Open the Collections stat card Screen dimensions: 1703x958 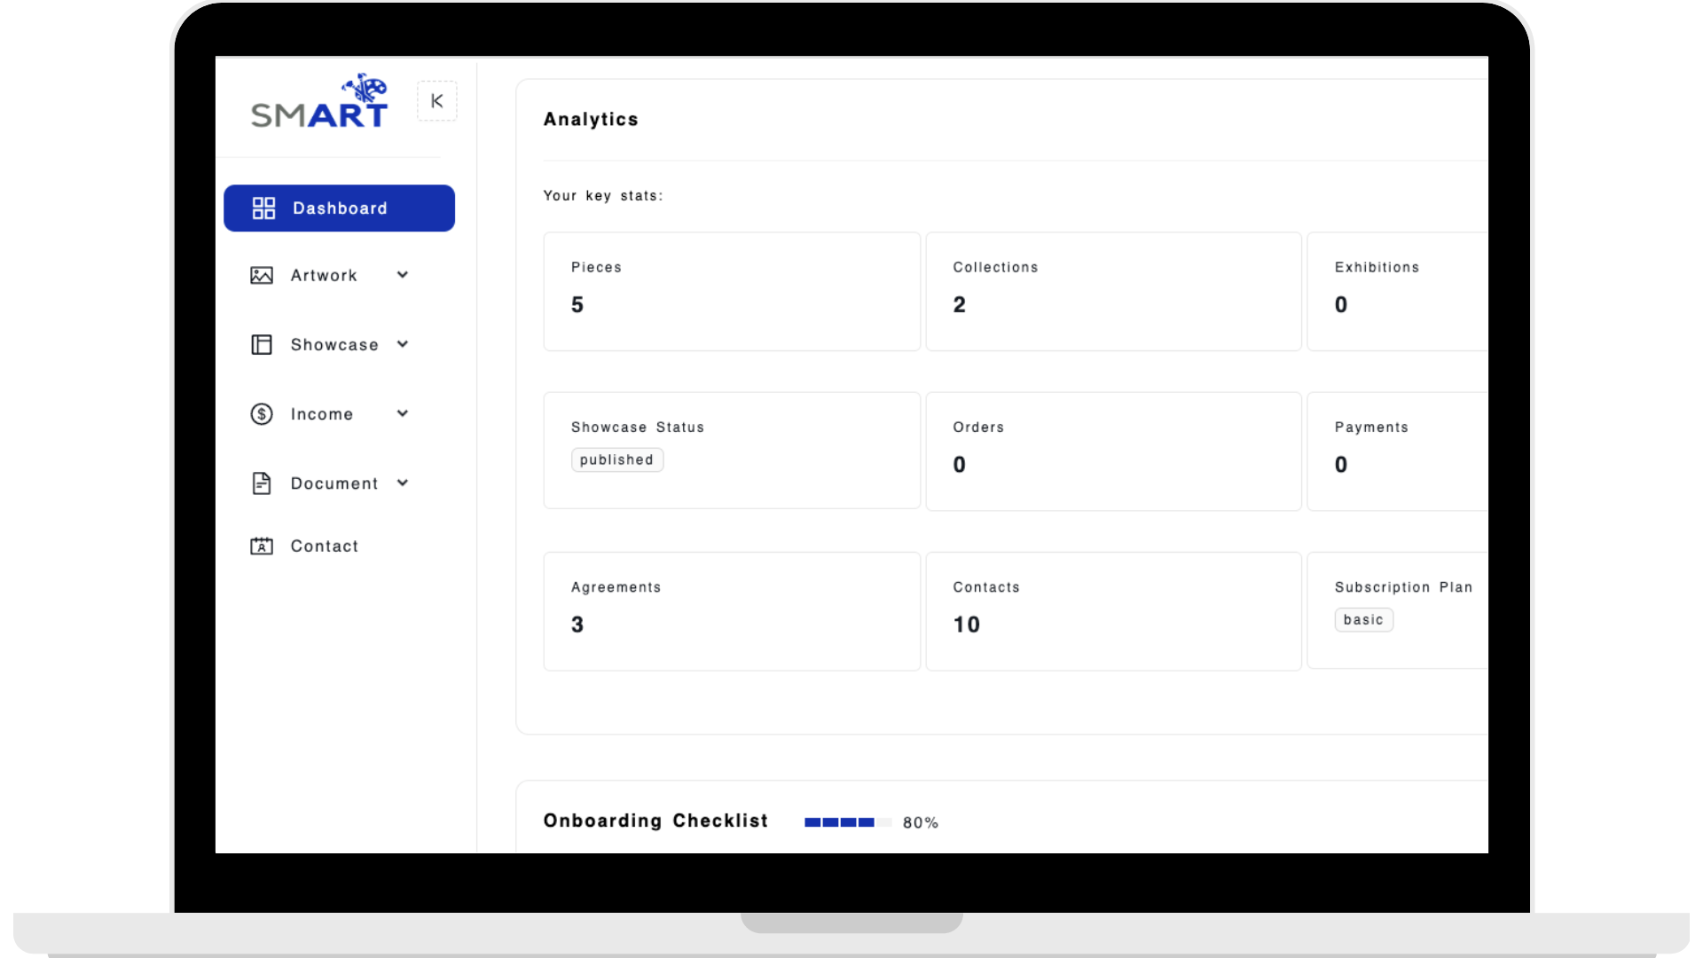click(1113, 292)
